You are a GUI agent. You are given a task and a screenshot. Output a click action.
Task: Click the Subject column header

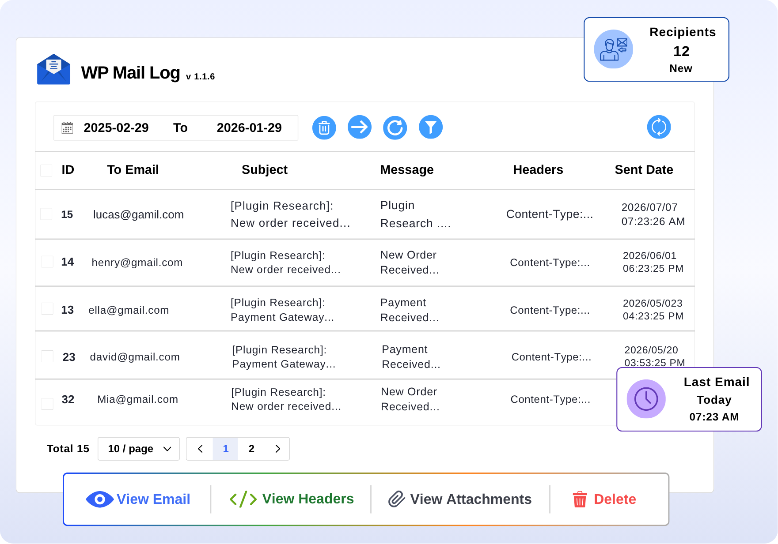coord(265,170)
